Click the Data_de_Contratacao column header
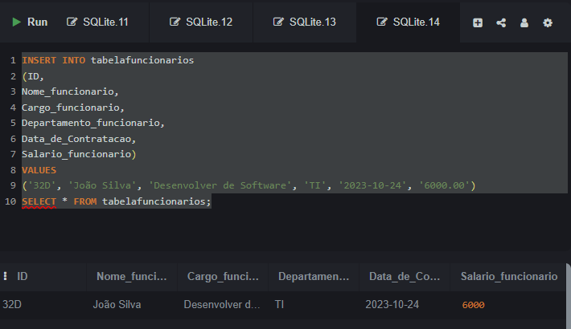 pyautogui.click(x=404, y=276)
